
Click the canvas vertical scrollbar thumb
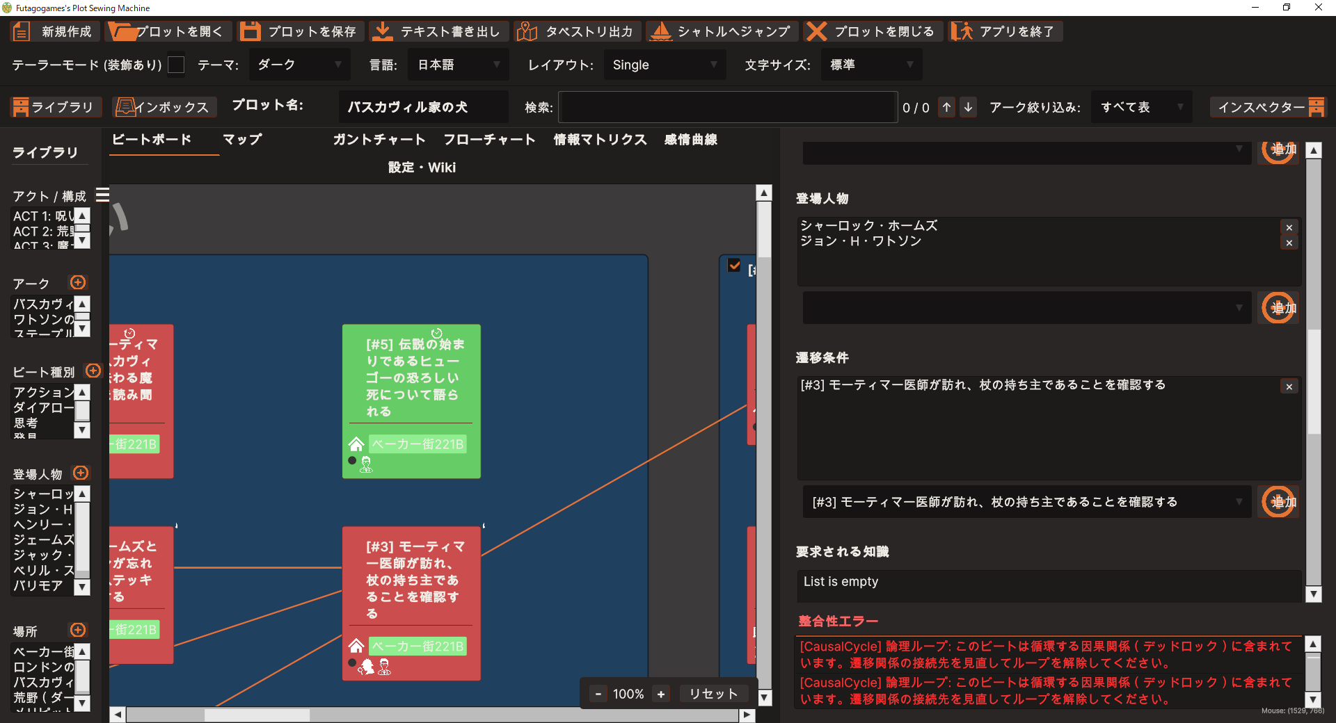point(764,229)
